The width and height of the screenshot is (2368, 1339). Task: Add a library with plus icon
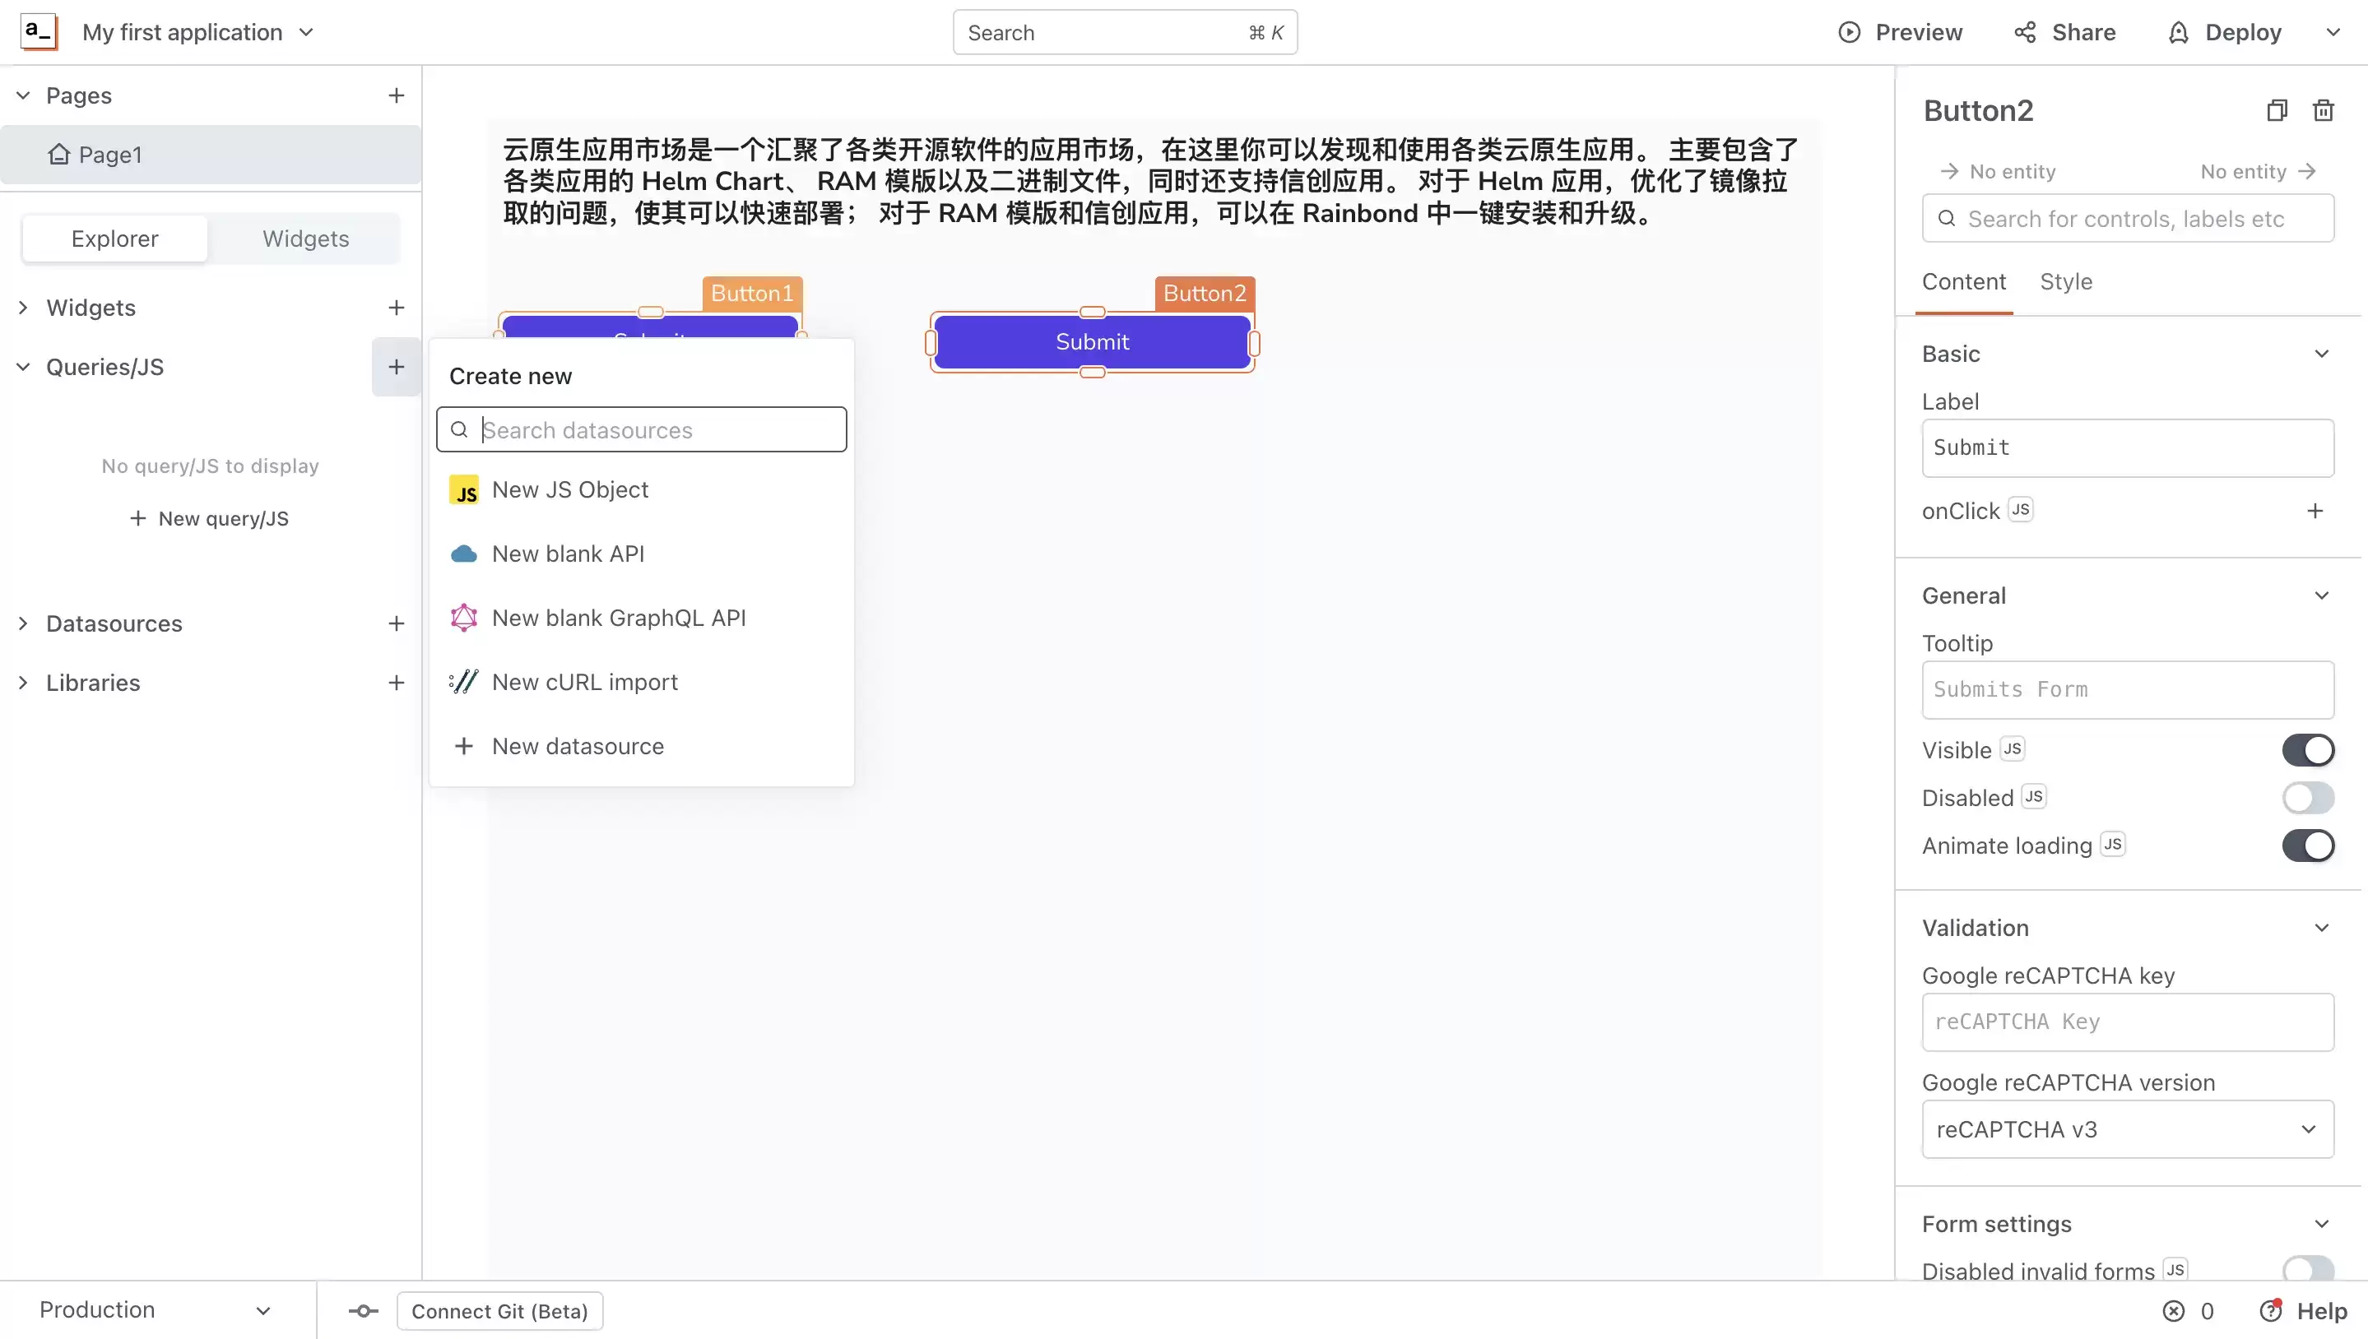pos(396,683)
